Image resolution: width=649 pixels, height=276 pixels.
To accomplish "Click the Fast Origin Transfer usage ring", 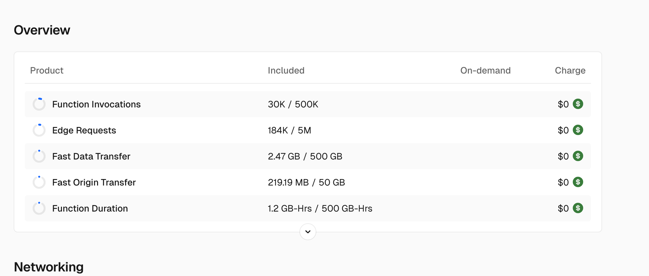I will click(x=39, y=182).
